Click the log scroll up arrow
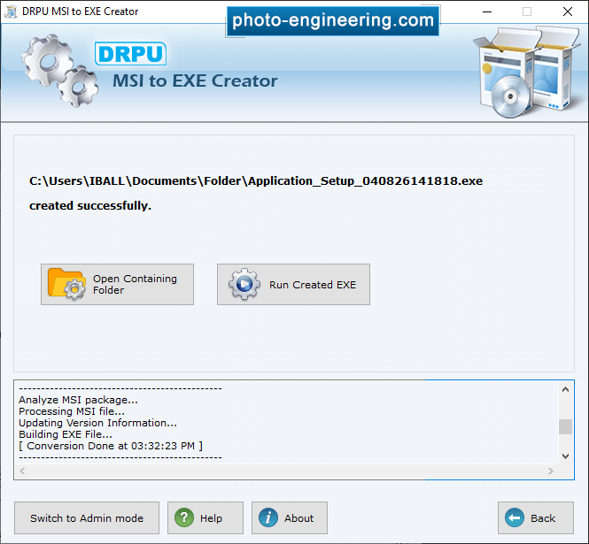The width and height of the screenshot is (589, 544). point(565,390)
